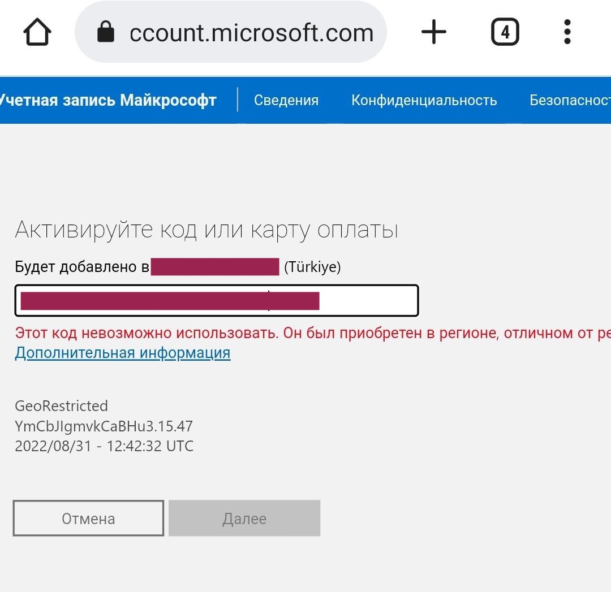Open Учетная запись Майкрософт home link
Viewport: 611px width, 592px height.
(107, 101)
